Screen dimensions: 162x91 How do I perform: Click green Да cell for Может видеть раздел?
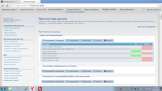click(136, 51)
